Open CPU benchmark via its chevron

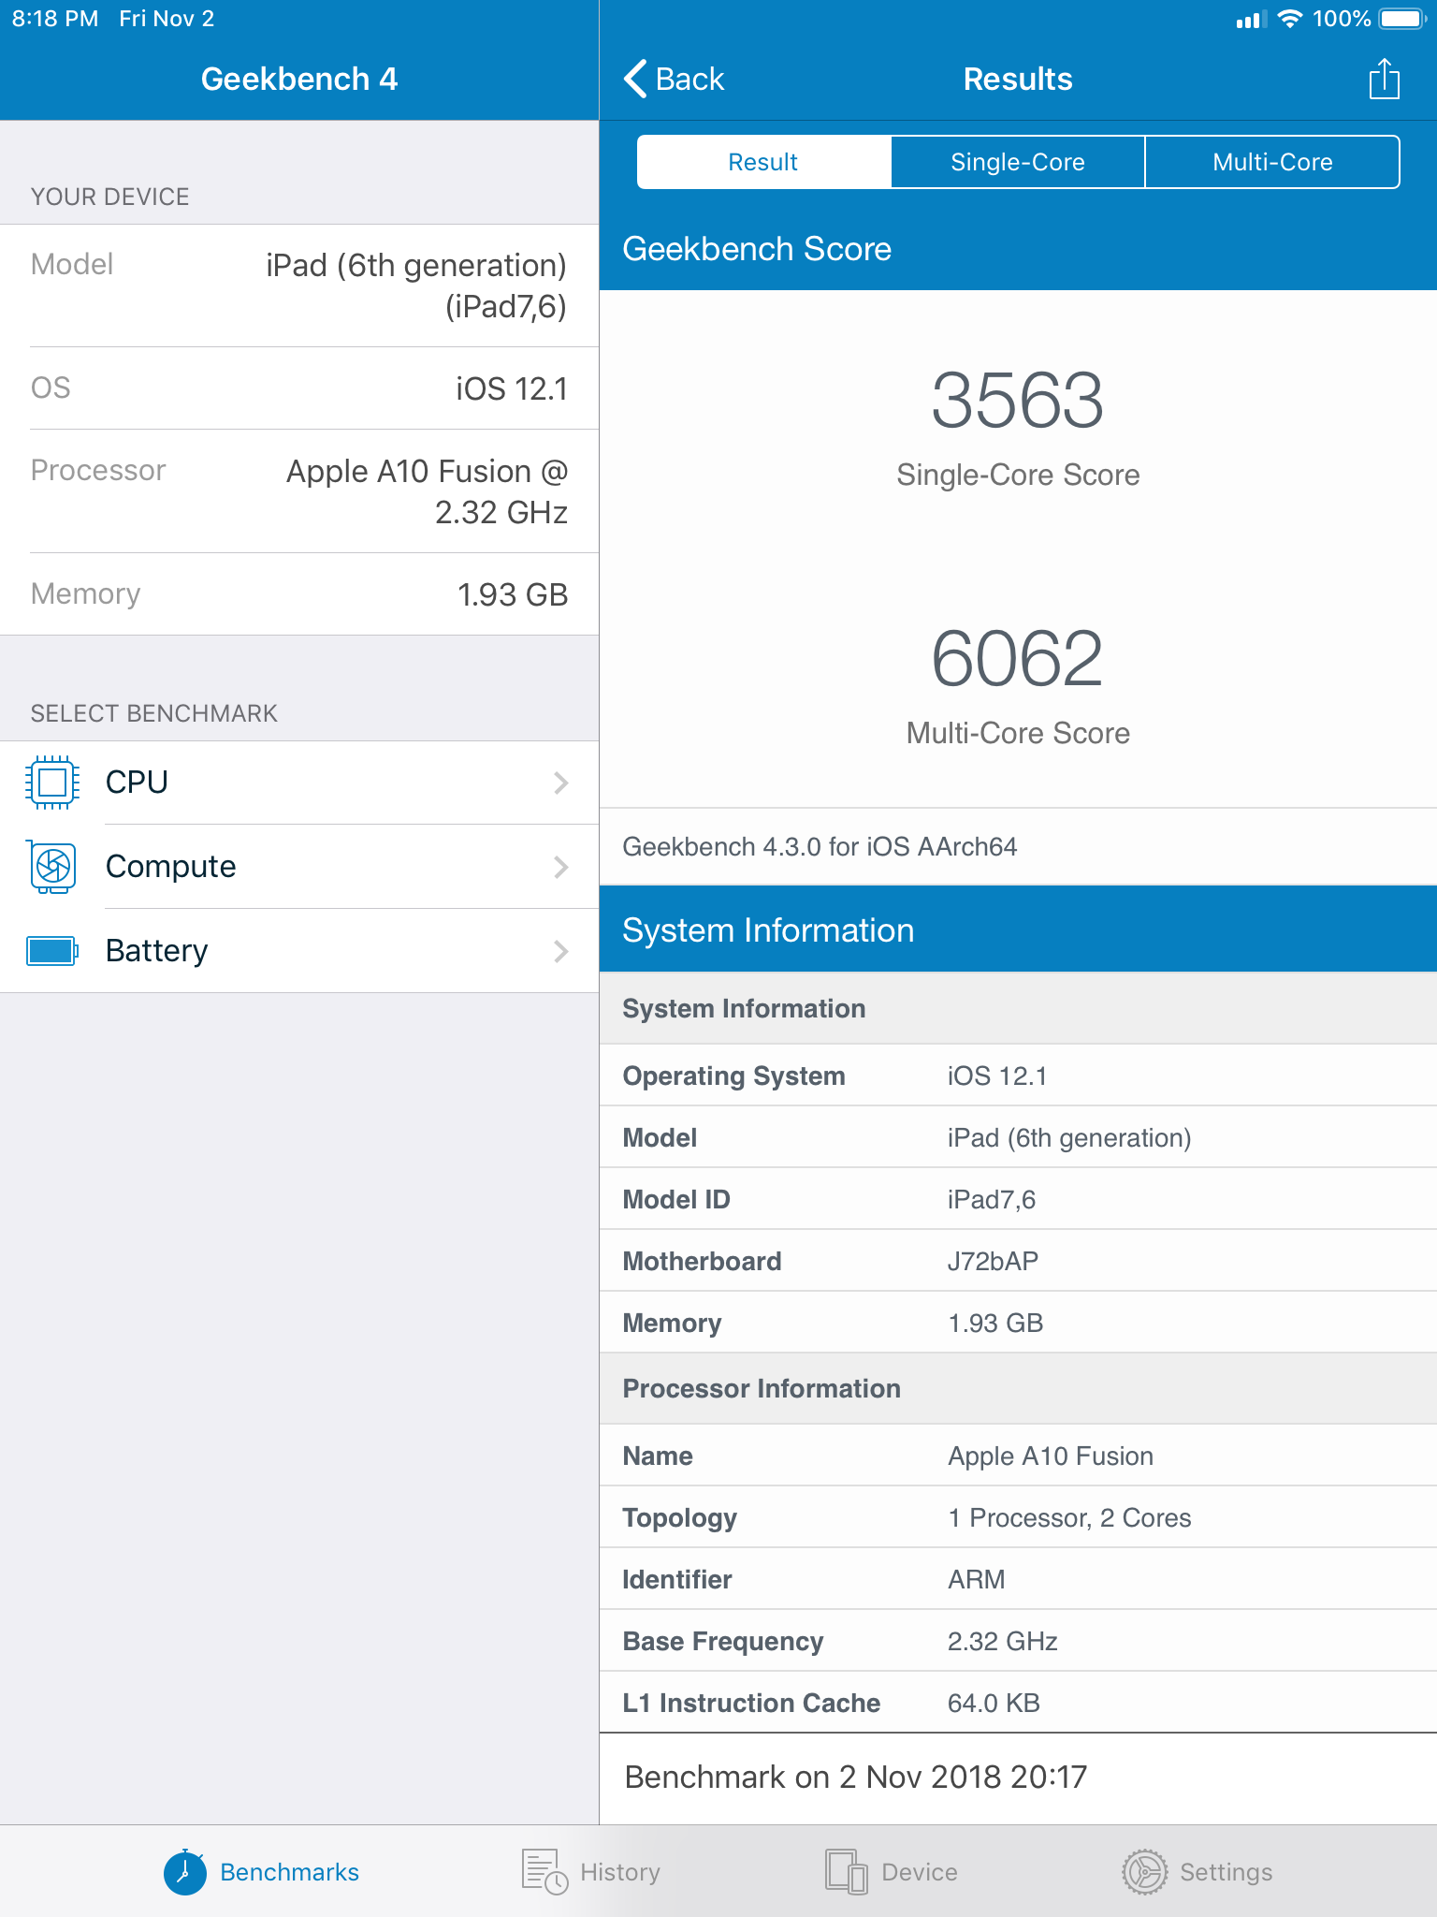(561, 783)
